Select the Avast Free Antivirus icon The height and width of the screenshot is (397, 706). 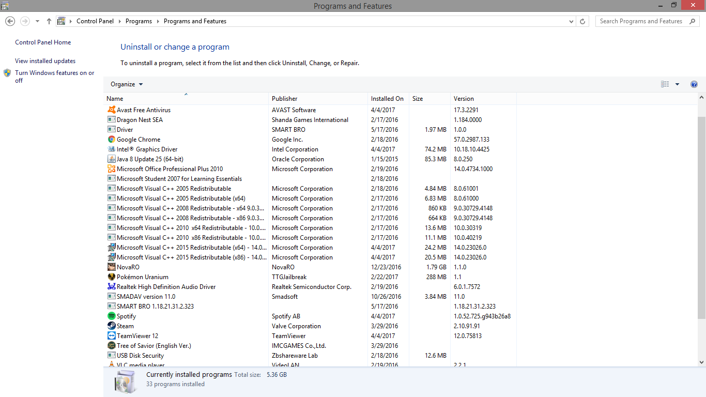111,110
